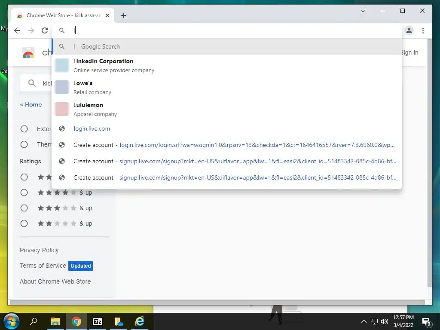Click the store search magnifier icon
Image resolution: width=440 pixels, height=330 pixels.
[32, 83]
